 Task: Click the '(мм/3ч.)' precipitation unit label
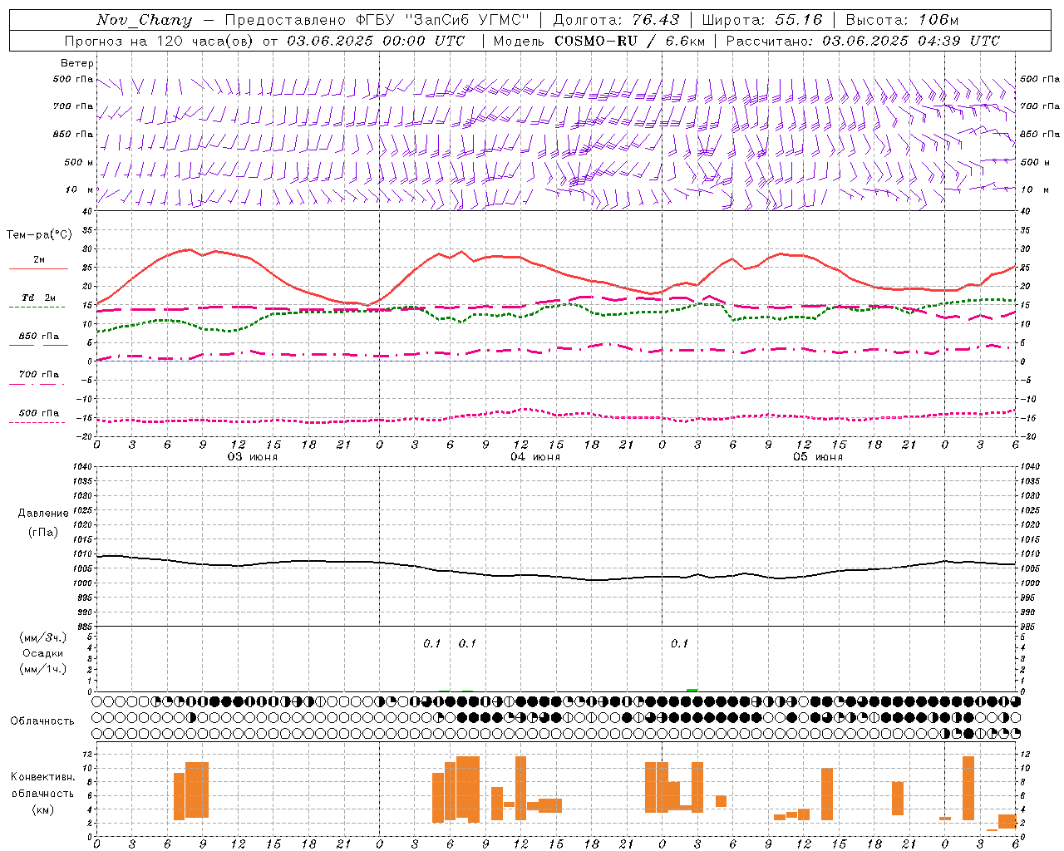(43, 637)
